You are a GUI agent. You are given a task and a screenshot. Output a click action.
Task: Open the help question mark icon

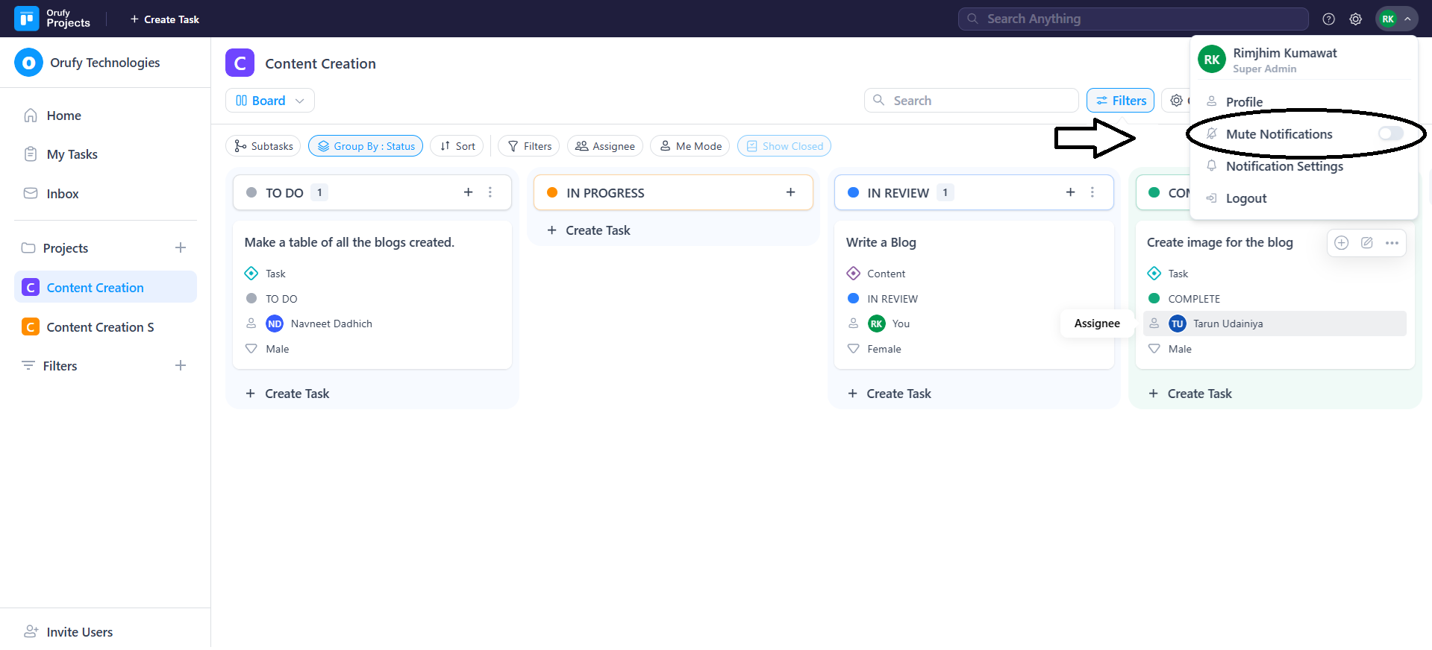pos(1328,19)
